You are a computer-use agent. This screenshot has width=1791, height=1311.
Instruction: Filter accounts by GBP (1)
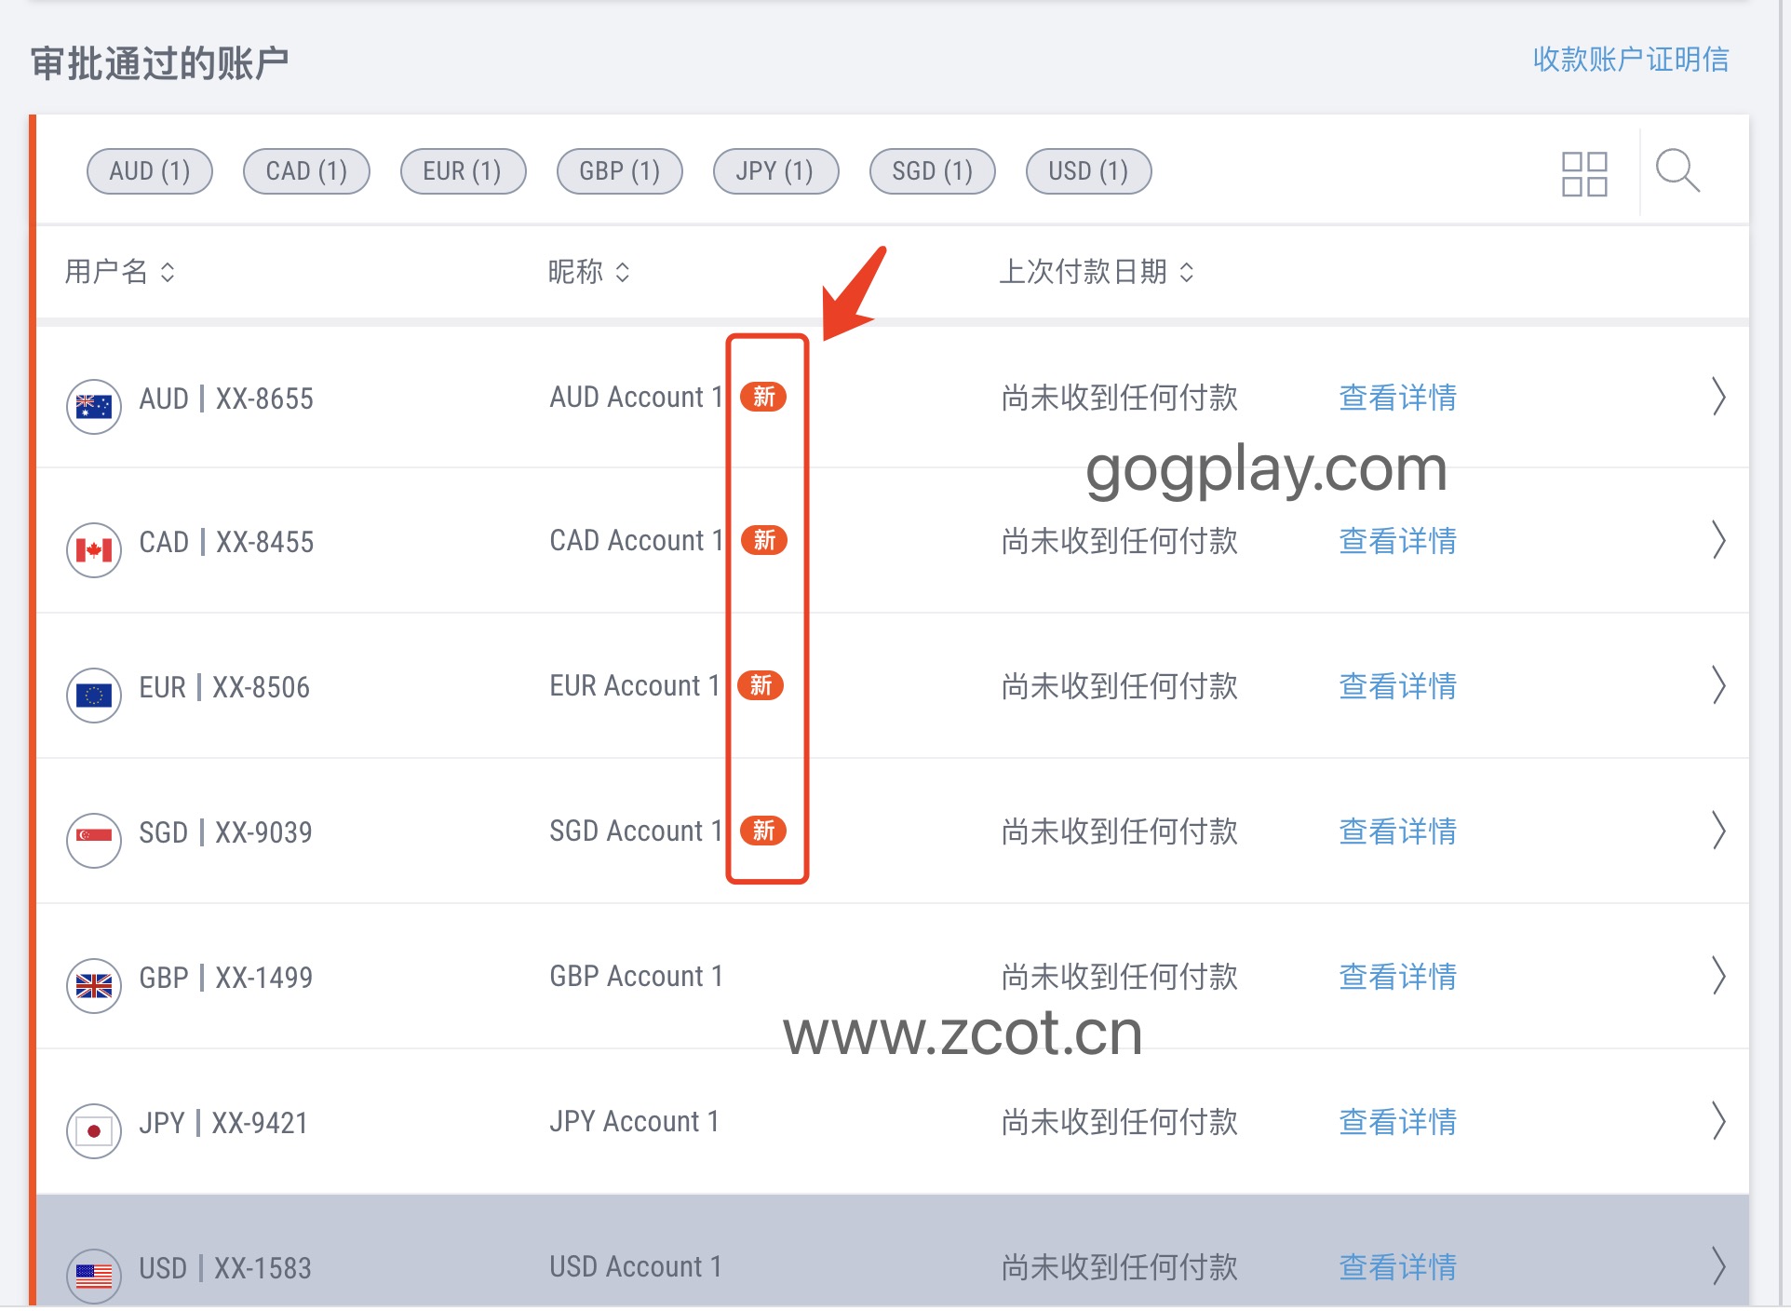(x=619, y=171)
